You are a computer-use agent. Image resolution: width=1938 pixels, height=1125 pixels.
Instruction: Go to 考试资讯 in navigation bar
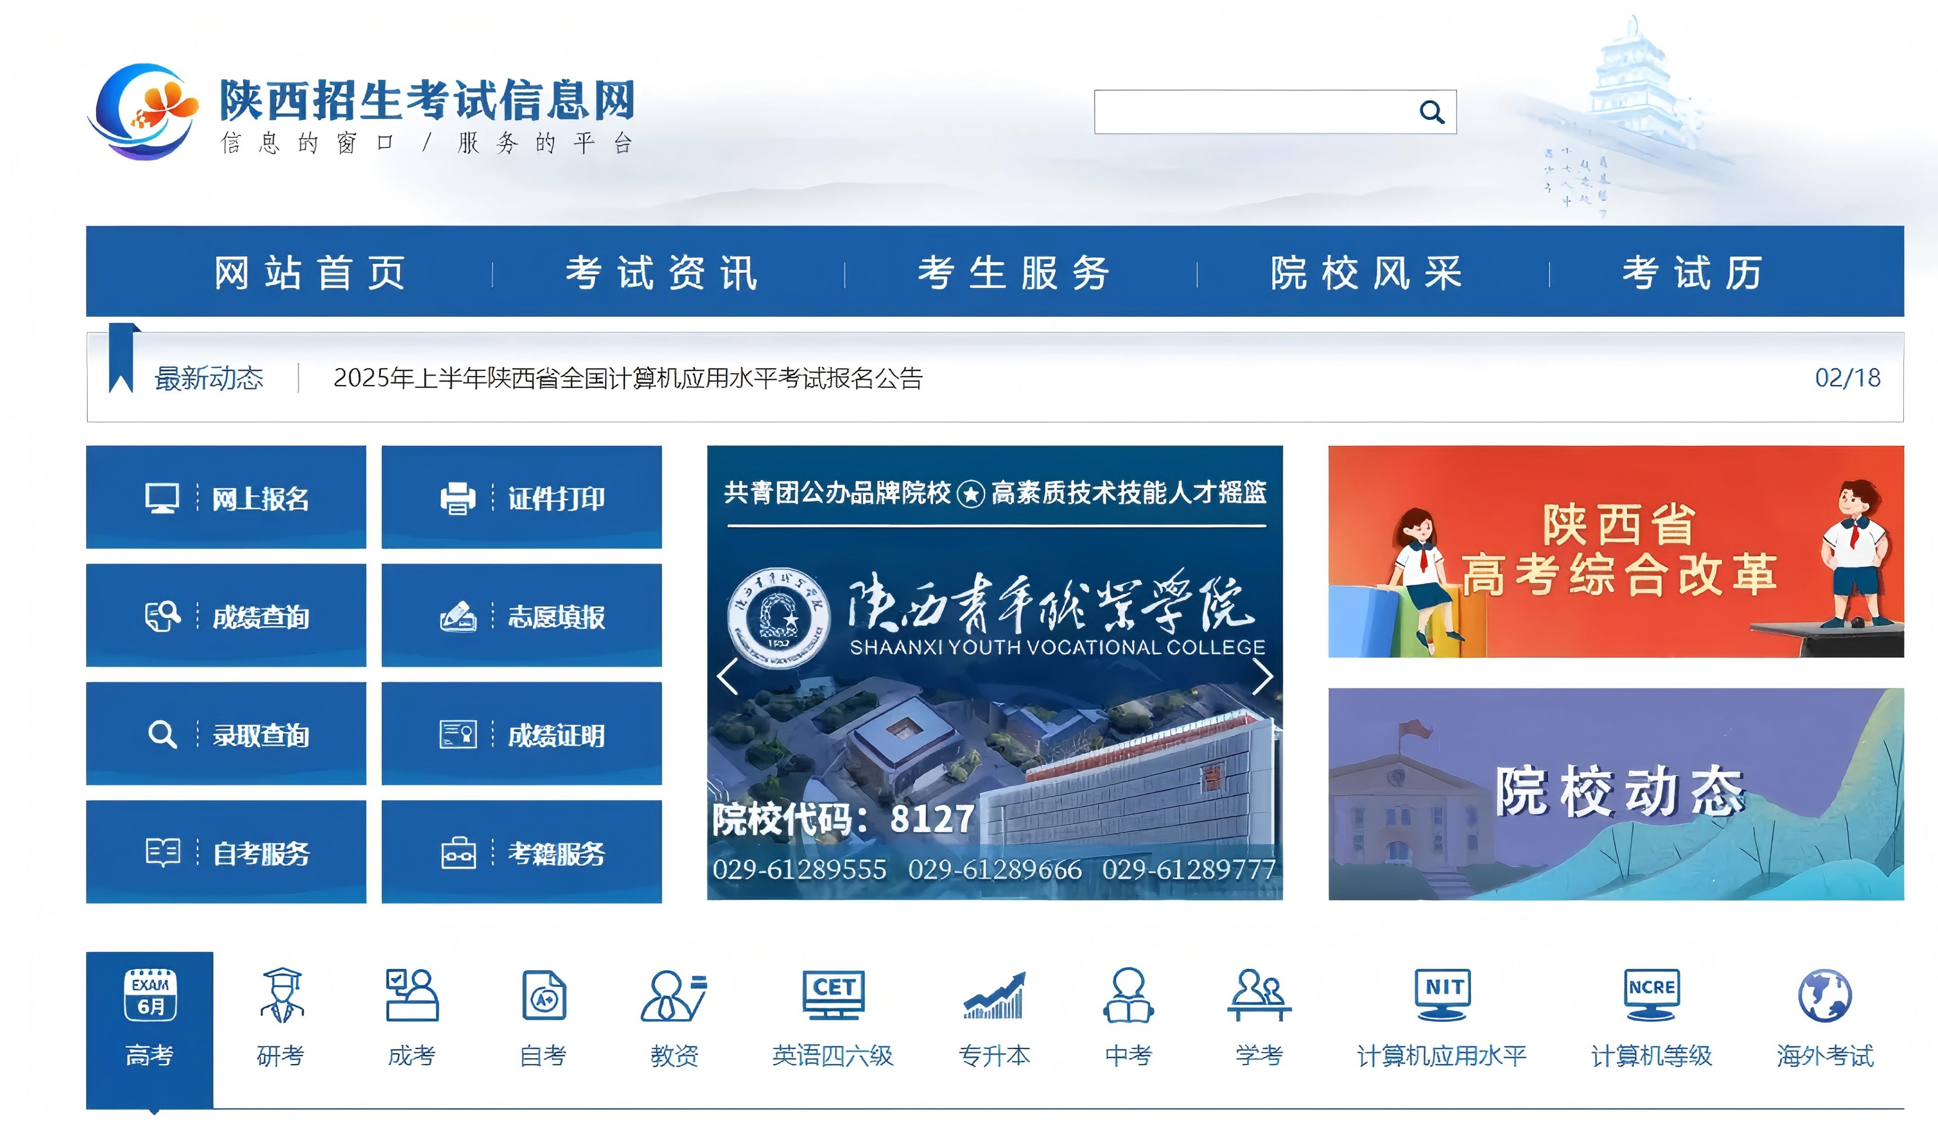[661, 273]
